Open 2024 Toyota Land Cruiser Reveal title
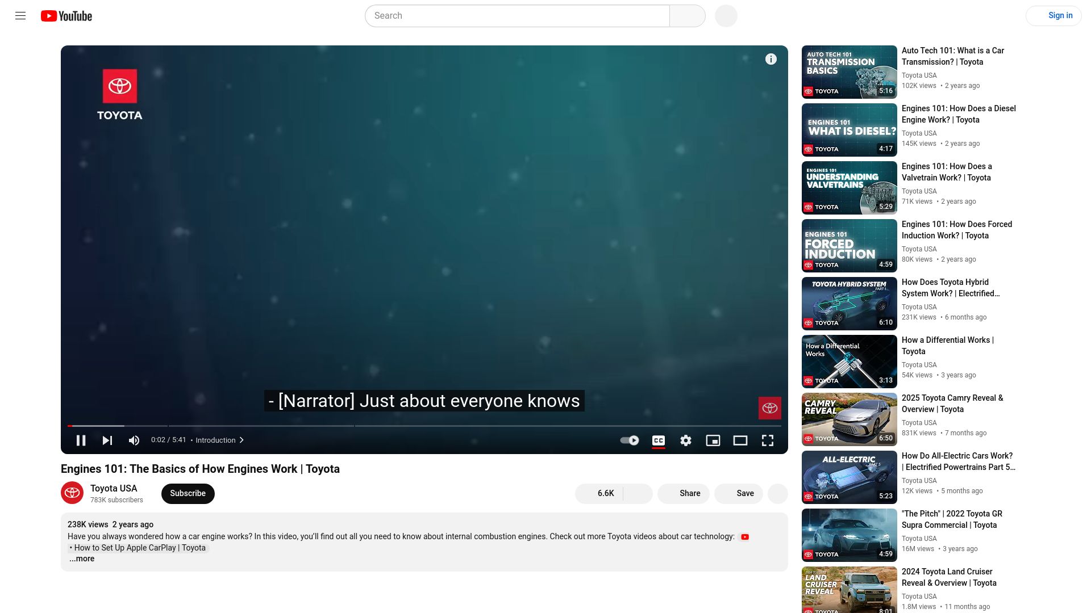 949,577
